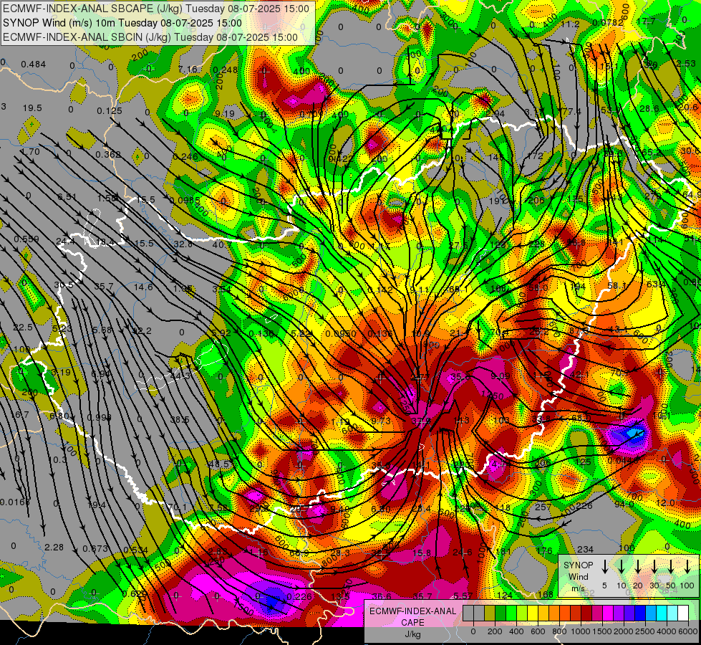Click the map value 12.0
The image size is (701, 645).
tap(665, 502)
